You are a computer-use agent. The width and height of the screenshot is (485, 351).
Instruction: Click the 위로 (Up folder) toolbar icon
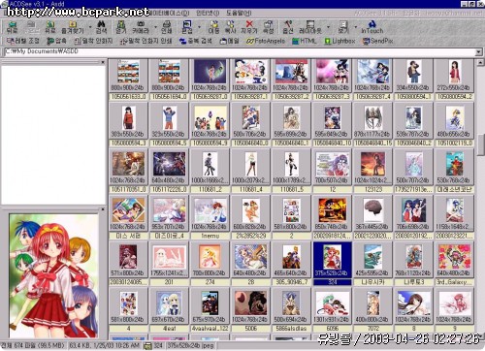[x=50, y=27]
